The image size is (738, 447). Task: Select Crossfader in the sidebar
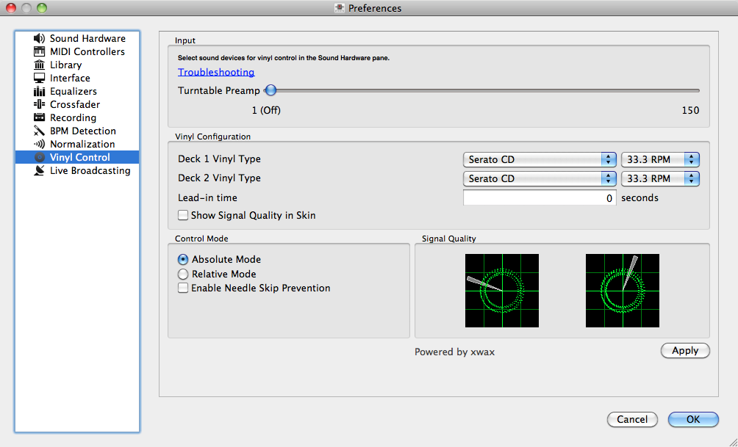77,104
